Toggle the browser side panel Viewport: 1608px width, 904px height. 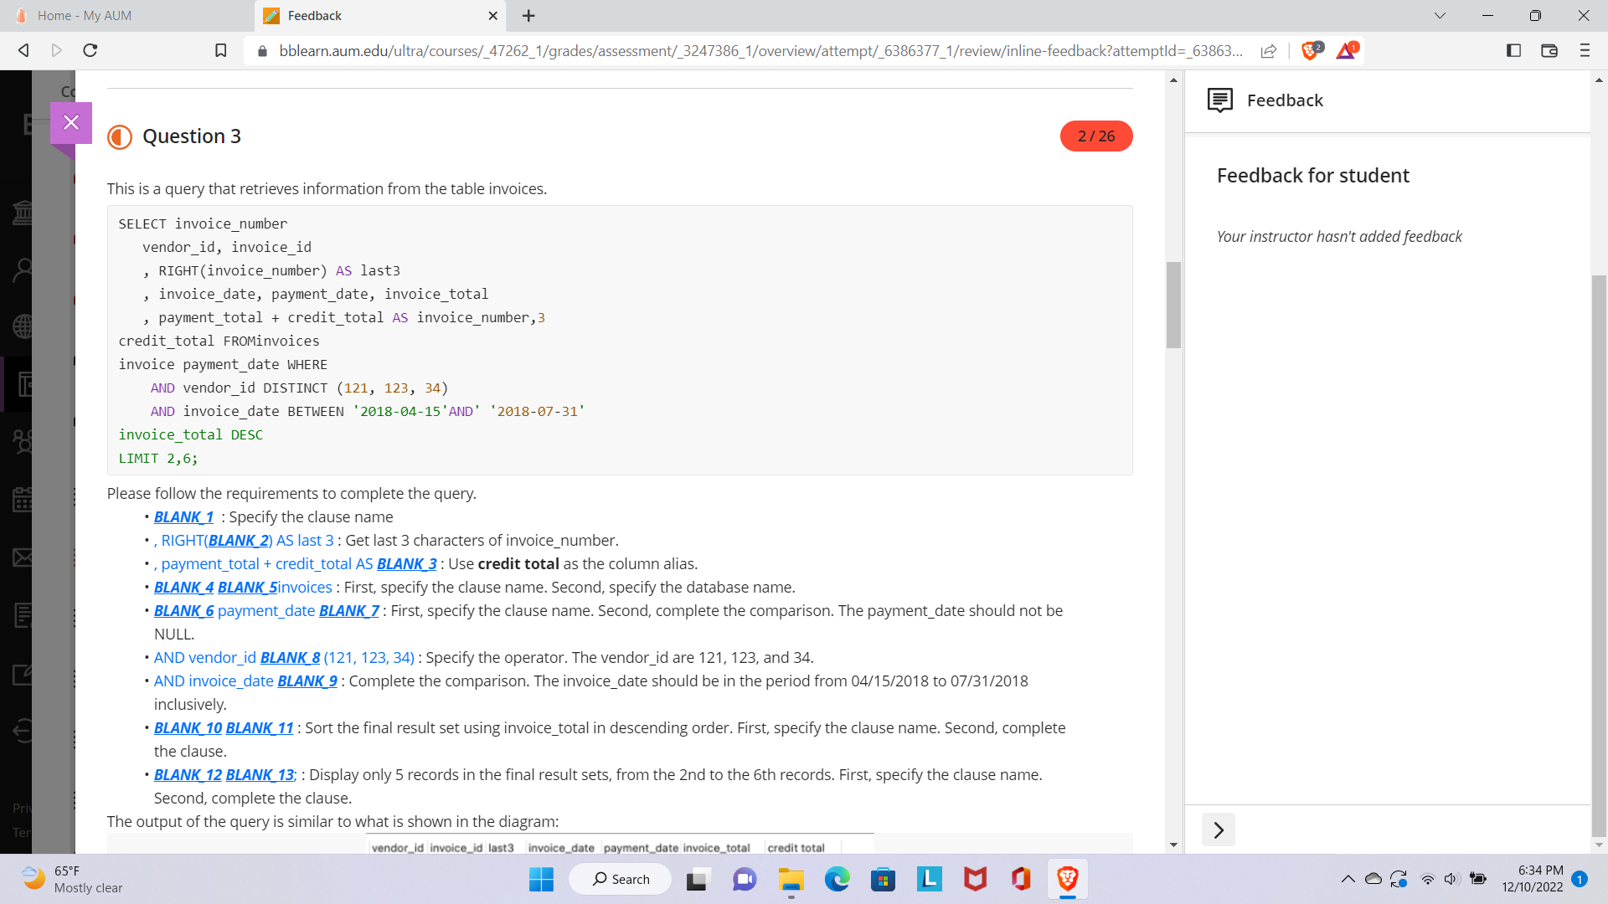click(1513, 50)
